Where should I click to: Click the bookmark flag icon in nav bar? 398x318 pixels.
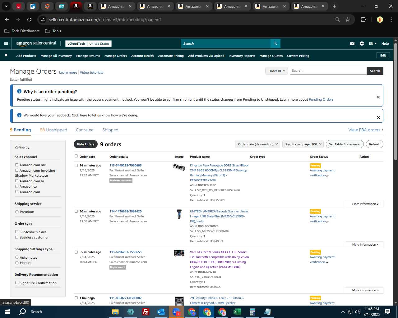click(x=6, y=55)
